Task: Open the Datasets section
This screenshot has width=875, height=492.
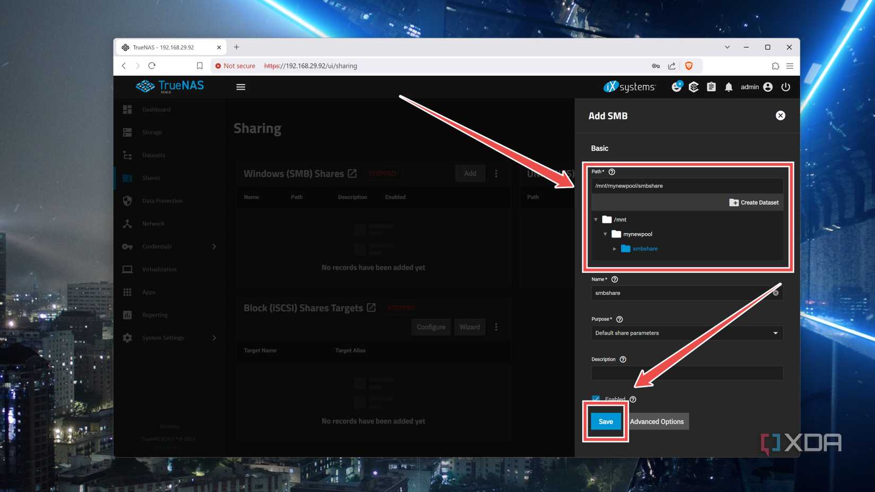Action: pyautogui.click(x=153, y=155)
